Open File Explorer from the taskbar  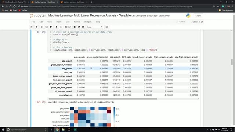tap(63, 129)
